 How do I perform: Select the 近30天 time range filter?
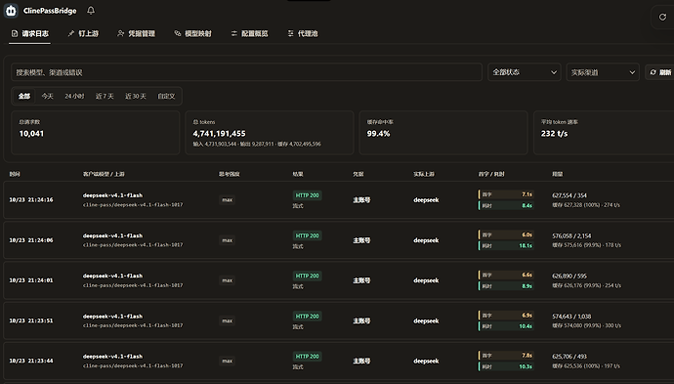click(x=136, y=96)
